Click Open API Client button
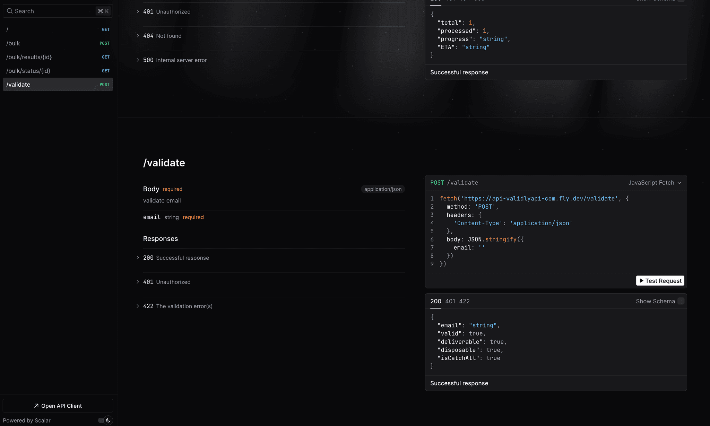 [x=58, y=406]
